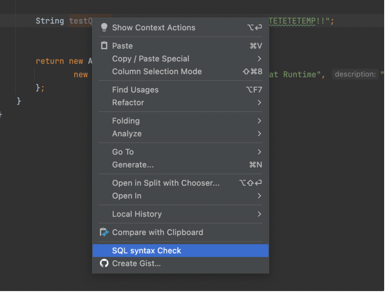Click the testQ variable in the editor
This screenshot has height=292, width=386.
pos(80,21)
